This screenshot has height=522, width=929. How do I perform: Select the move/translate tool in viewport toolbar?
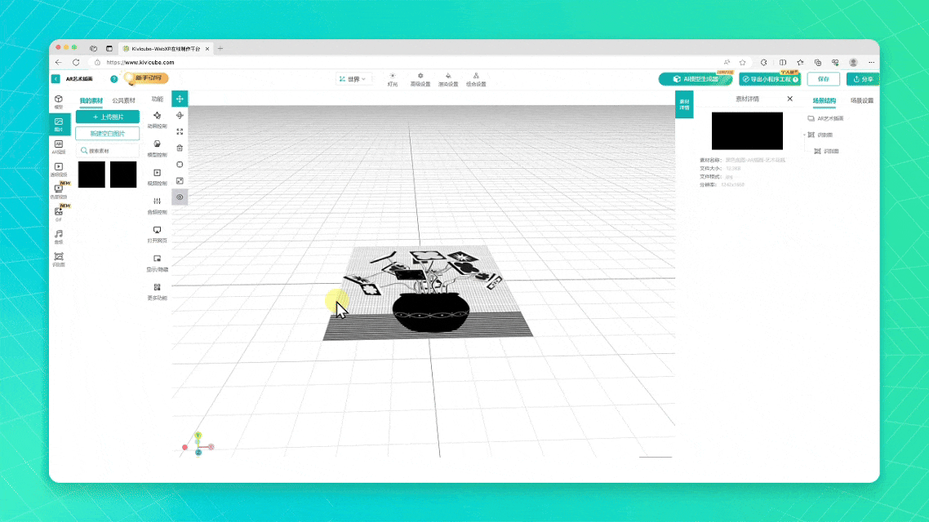(x=180, y=99)
